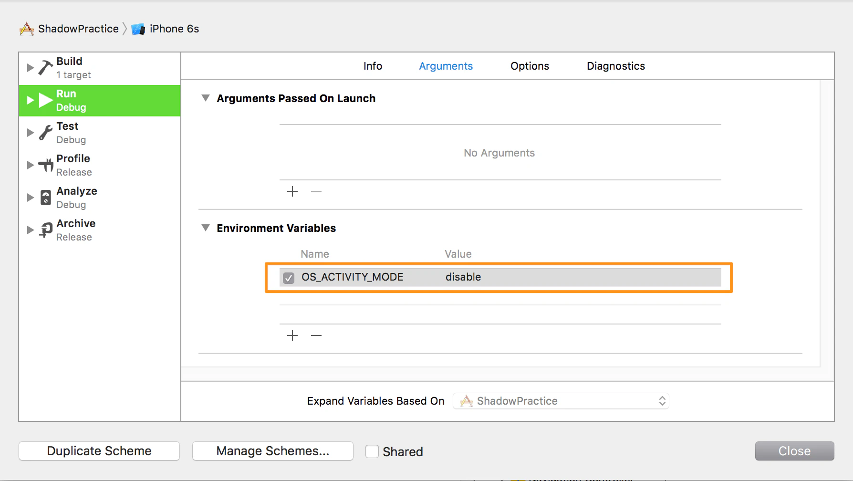This screenshot has height=481, width=853.
Task: Click the Name column header
Action: point(315,254)
